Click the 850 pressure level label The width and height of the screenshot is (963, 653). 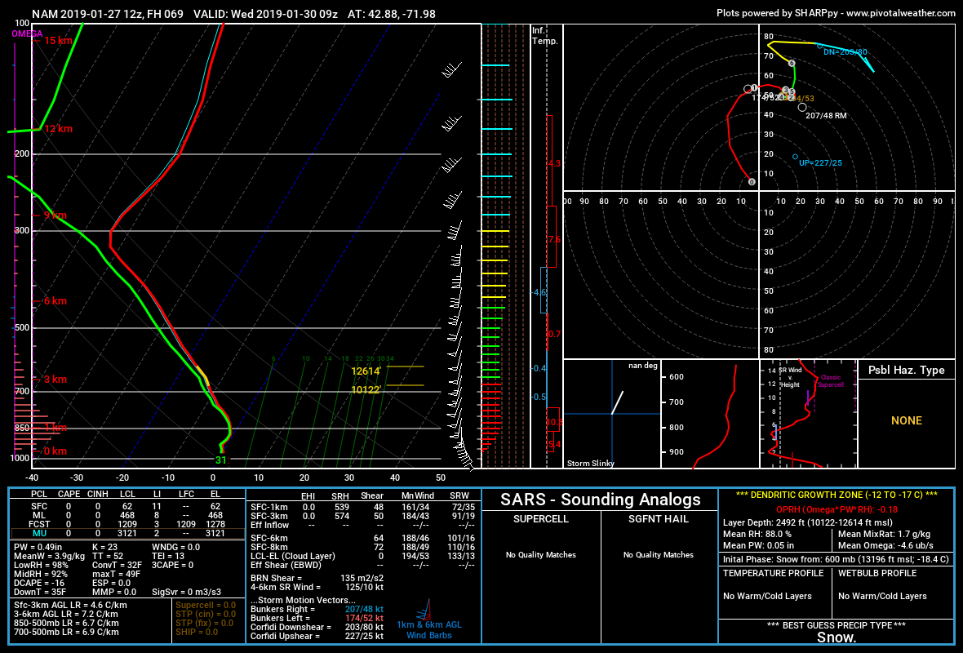(22, 429)
